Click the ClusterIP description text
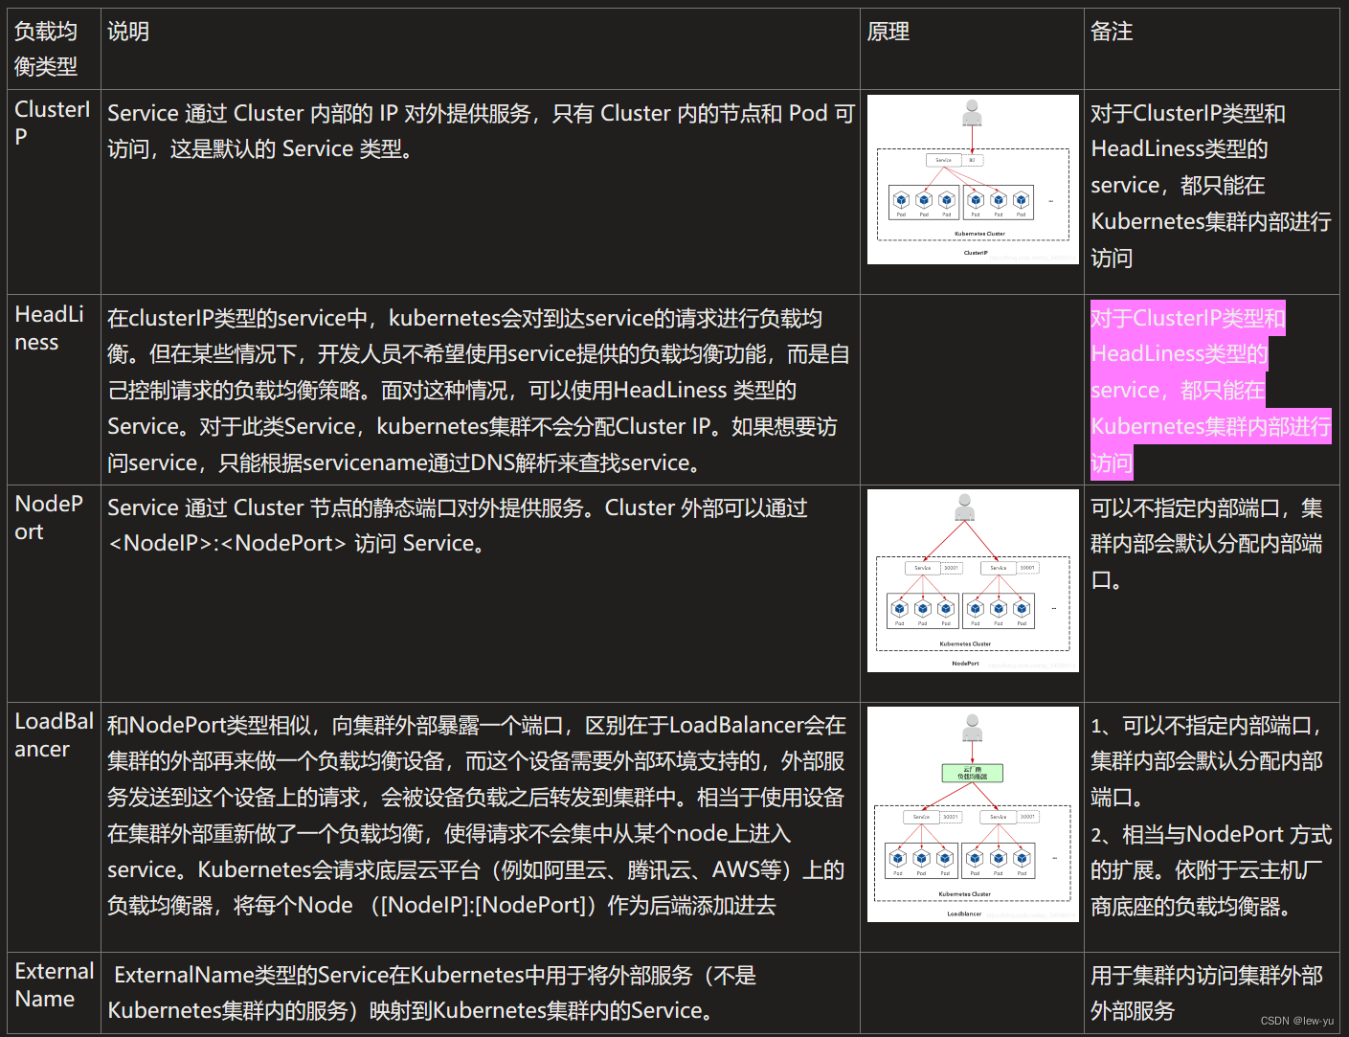1349x1037 pixels. 481,131
